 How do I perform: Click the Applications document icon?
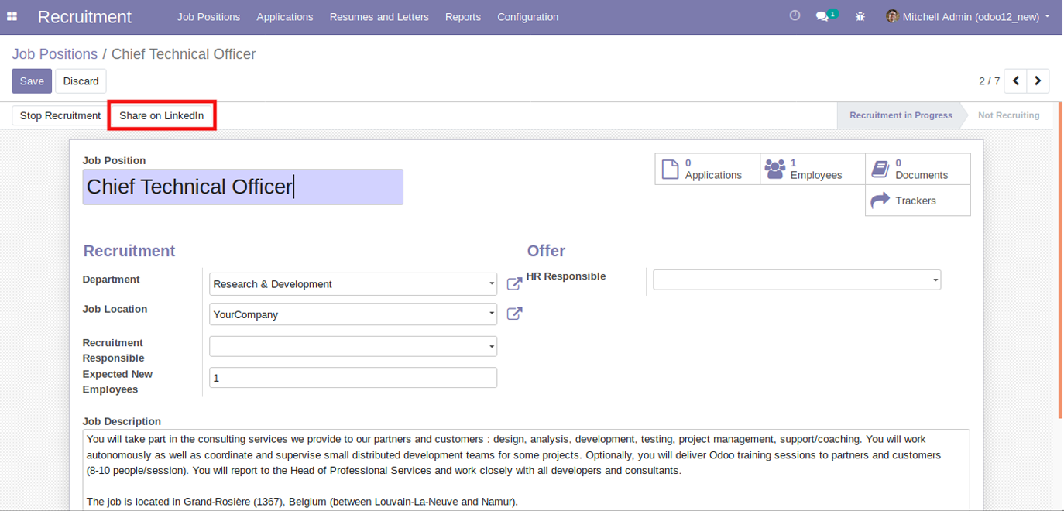pyautogui.click(x=671, y=169)
